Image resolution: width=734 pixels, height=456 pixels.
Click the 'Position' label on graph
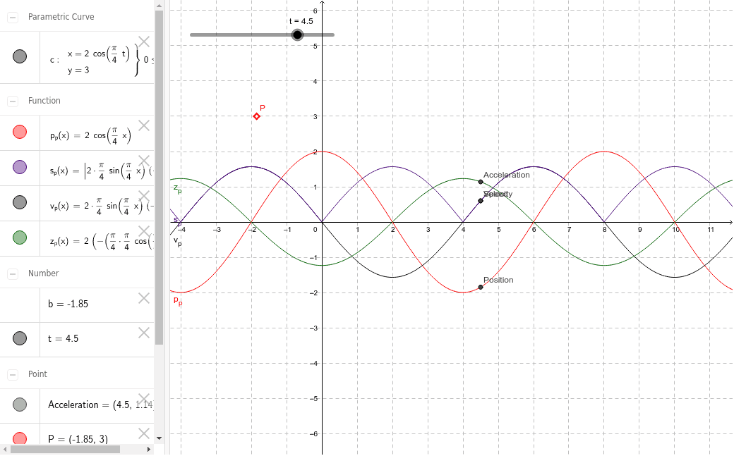click(498, 280)
